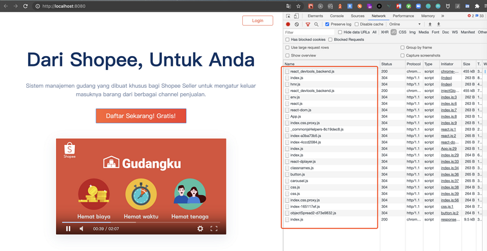The width and height of the screenshot is (487, 251).
Task: Enable Group by frame
Action: 402,48
